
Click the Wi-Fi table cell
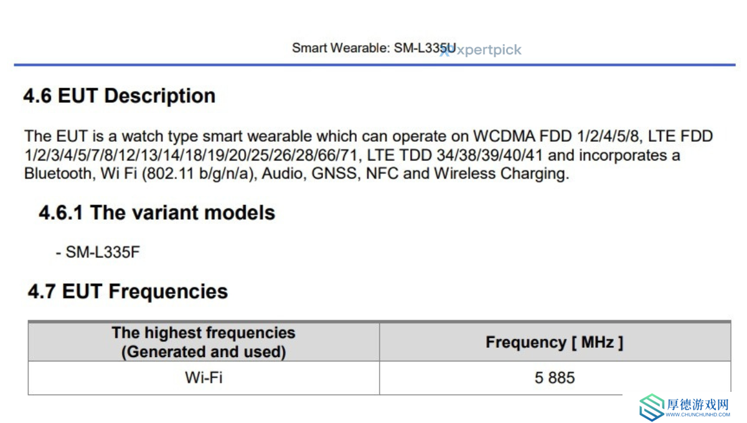204,378
